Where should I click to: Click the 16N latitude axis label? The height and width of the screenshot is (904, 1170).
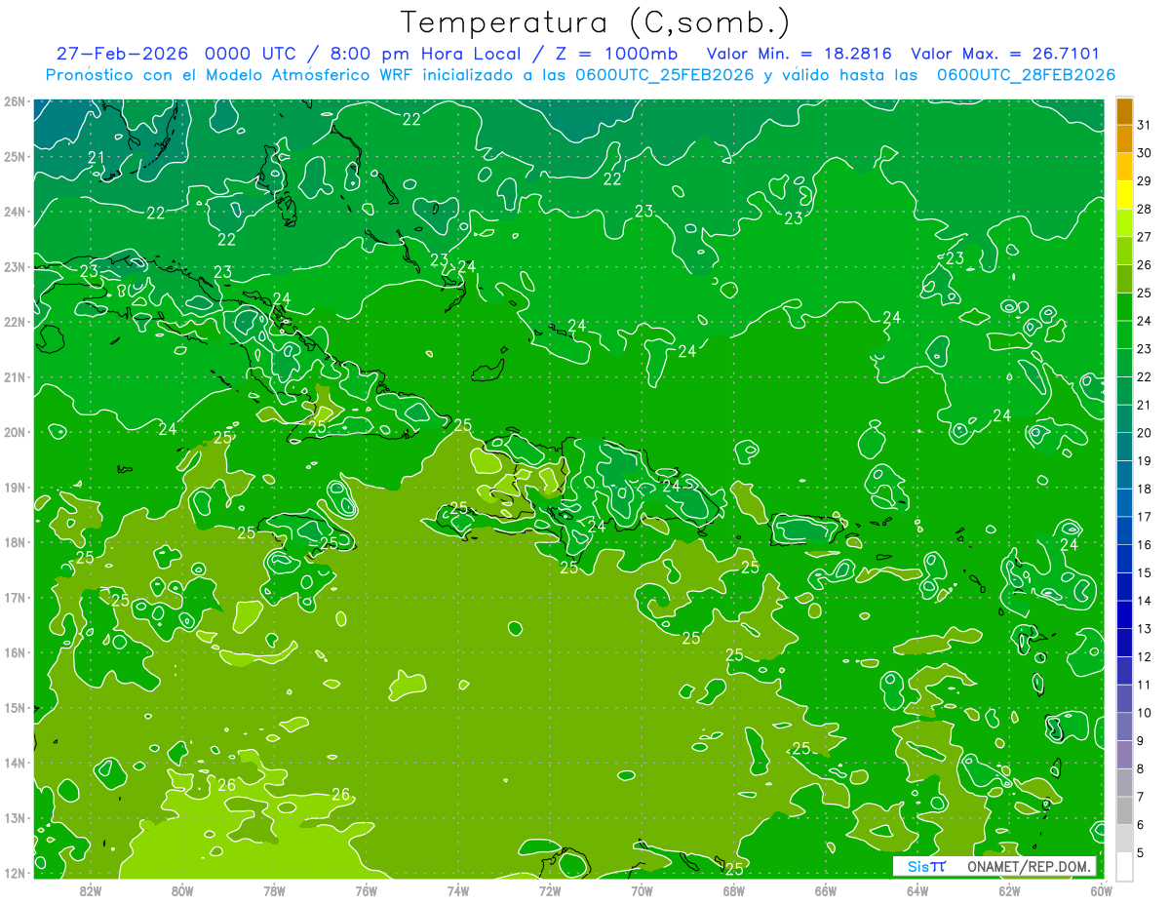pos(14,652)
